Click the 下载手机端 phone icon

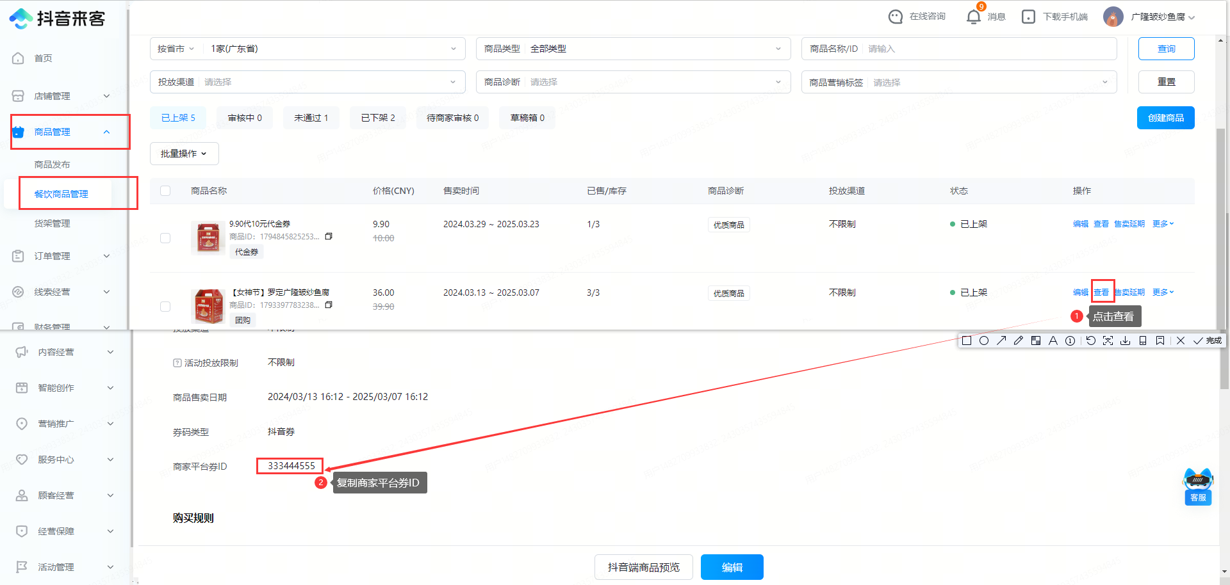[x=1028, y=17]
